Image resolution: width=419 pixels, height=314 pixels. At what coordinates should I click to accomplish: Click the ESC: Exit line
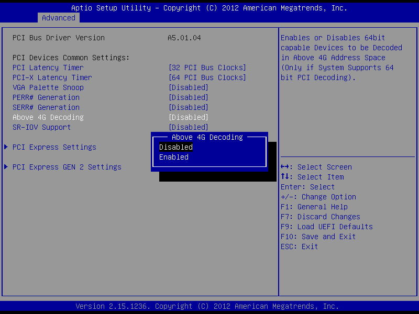pos(299,246)
